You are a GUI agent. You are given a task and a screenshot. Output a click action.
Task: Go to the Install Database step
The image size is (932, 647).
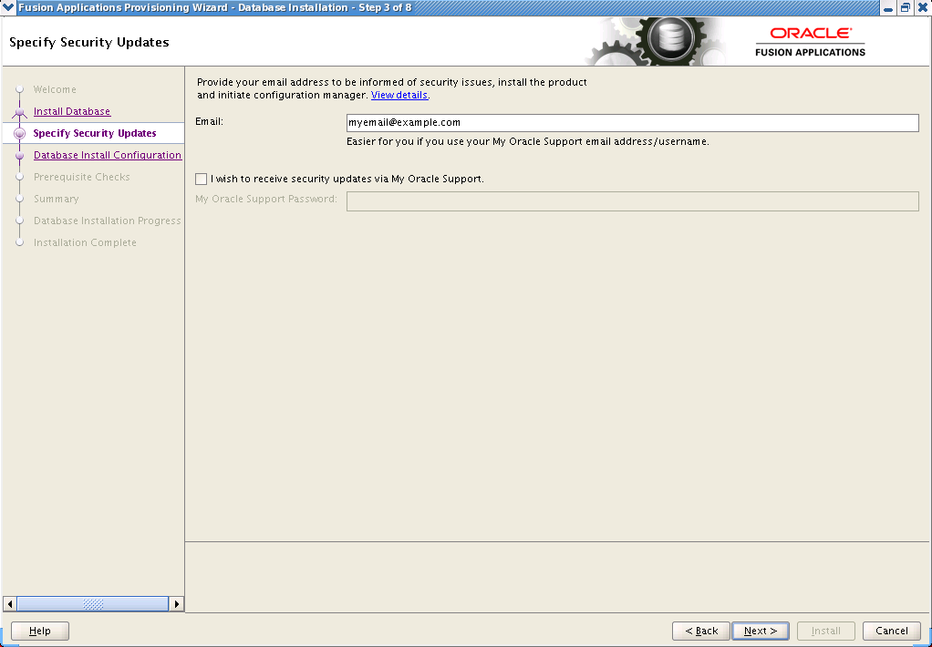pyautogui.click(x=72, y=112)
